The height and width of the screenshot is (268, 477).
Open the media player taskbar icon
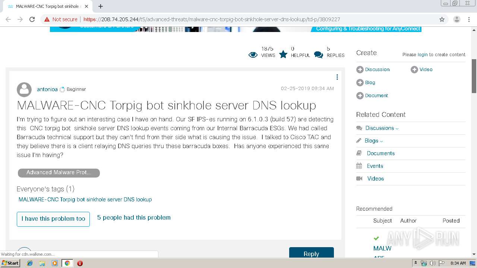coord(55,263)
